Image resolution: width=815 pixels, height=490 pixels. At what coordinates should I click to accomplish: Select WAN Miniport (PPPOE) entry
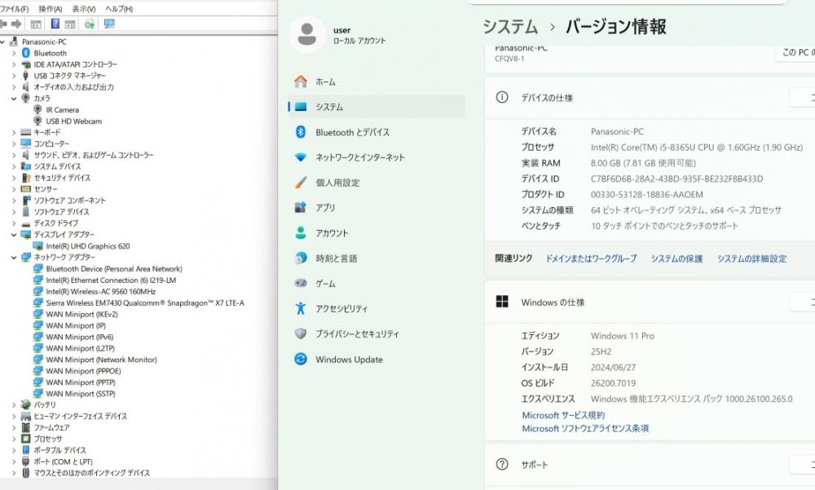click(x=83, y=371)
